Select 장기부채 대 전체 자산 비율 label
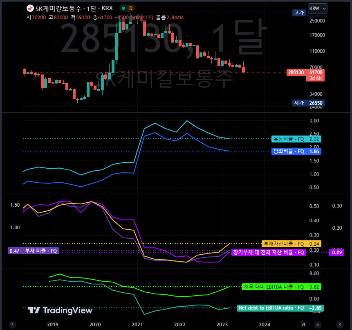352x330 pixels. [x=269, y=253]
